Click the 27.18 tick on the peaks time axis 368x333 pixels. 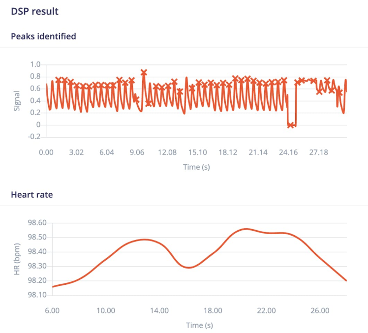pyautogui.click(x=318, y=152)
